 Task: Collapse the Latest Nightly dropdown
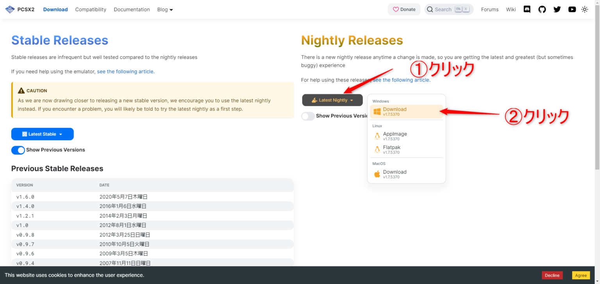point(332,100)
